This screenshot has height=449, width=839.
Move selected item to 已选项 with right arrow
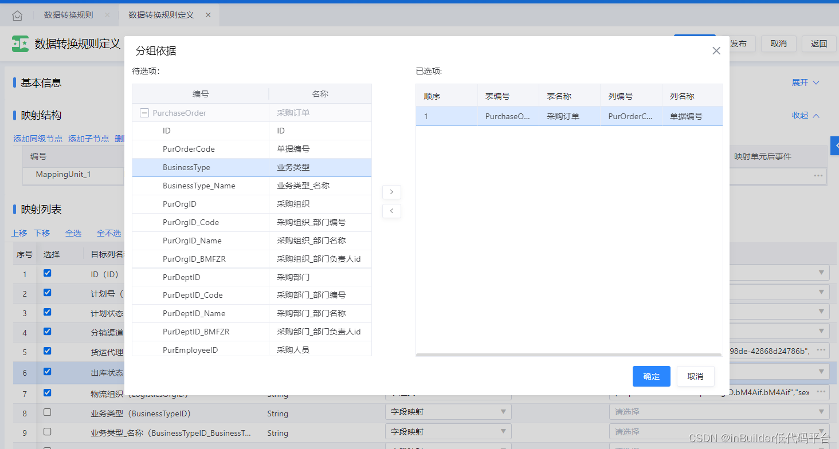391,192
